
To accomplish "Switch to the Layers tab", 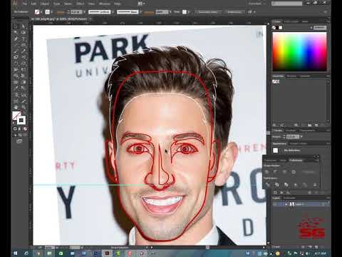I will pyautogui.click(x=276, y=198).
